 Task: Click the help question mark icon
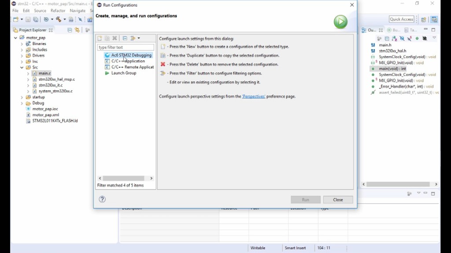point(102,199)
